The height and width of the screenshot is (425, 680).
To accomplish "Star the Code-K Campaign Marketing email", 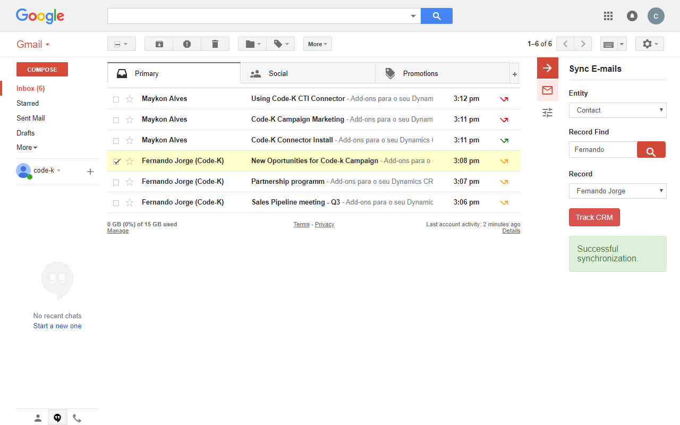I will point(130,120).
